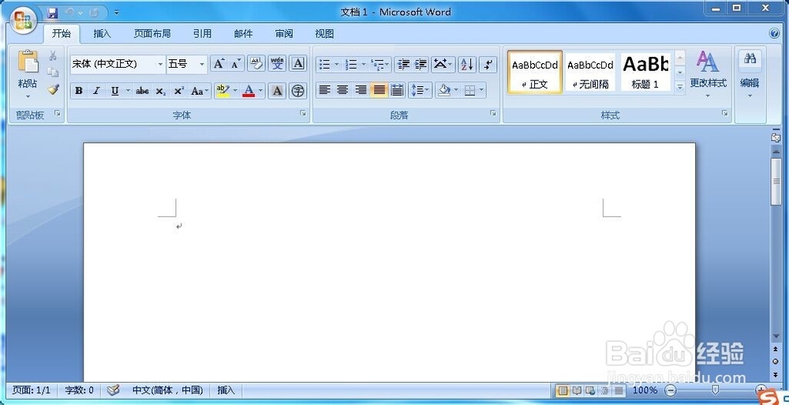789x405 pixels.
Task: Expand the underline style dropdown
Action: (128, 91)
